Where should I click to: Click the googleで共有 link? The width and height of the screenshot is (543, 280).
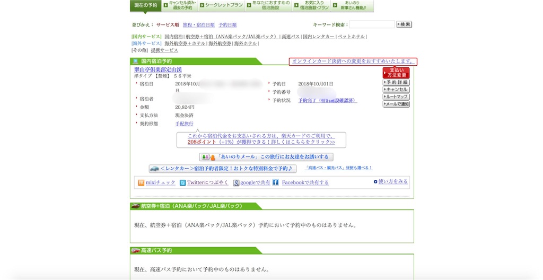pyautogui.click(x=255, y=182)
